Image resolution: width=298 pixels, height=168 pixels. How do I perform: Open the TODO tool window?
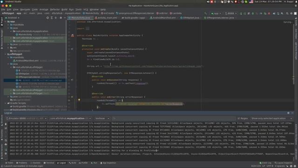[x=9, y=163]
